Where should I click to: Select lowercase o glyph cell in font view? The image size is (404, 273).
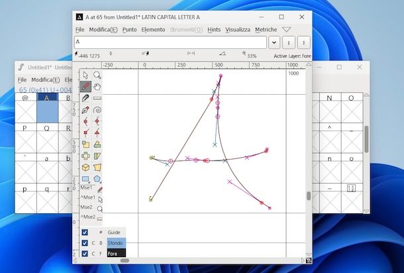click(x=352, y=168)
